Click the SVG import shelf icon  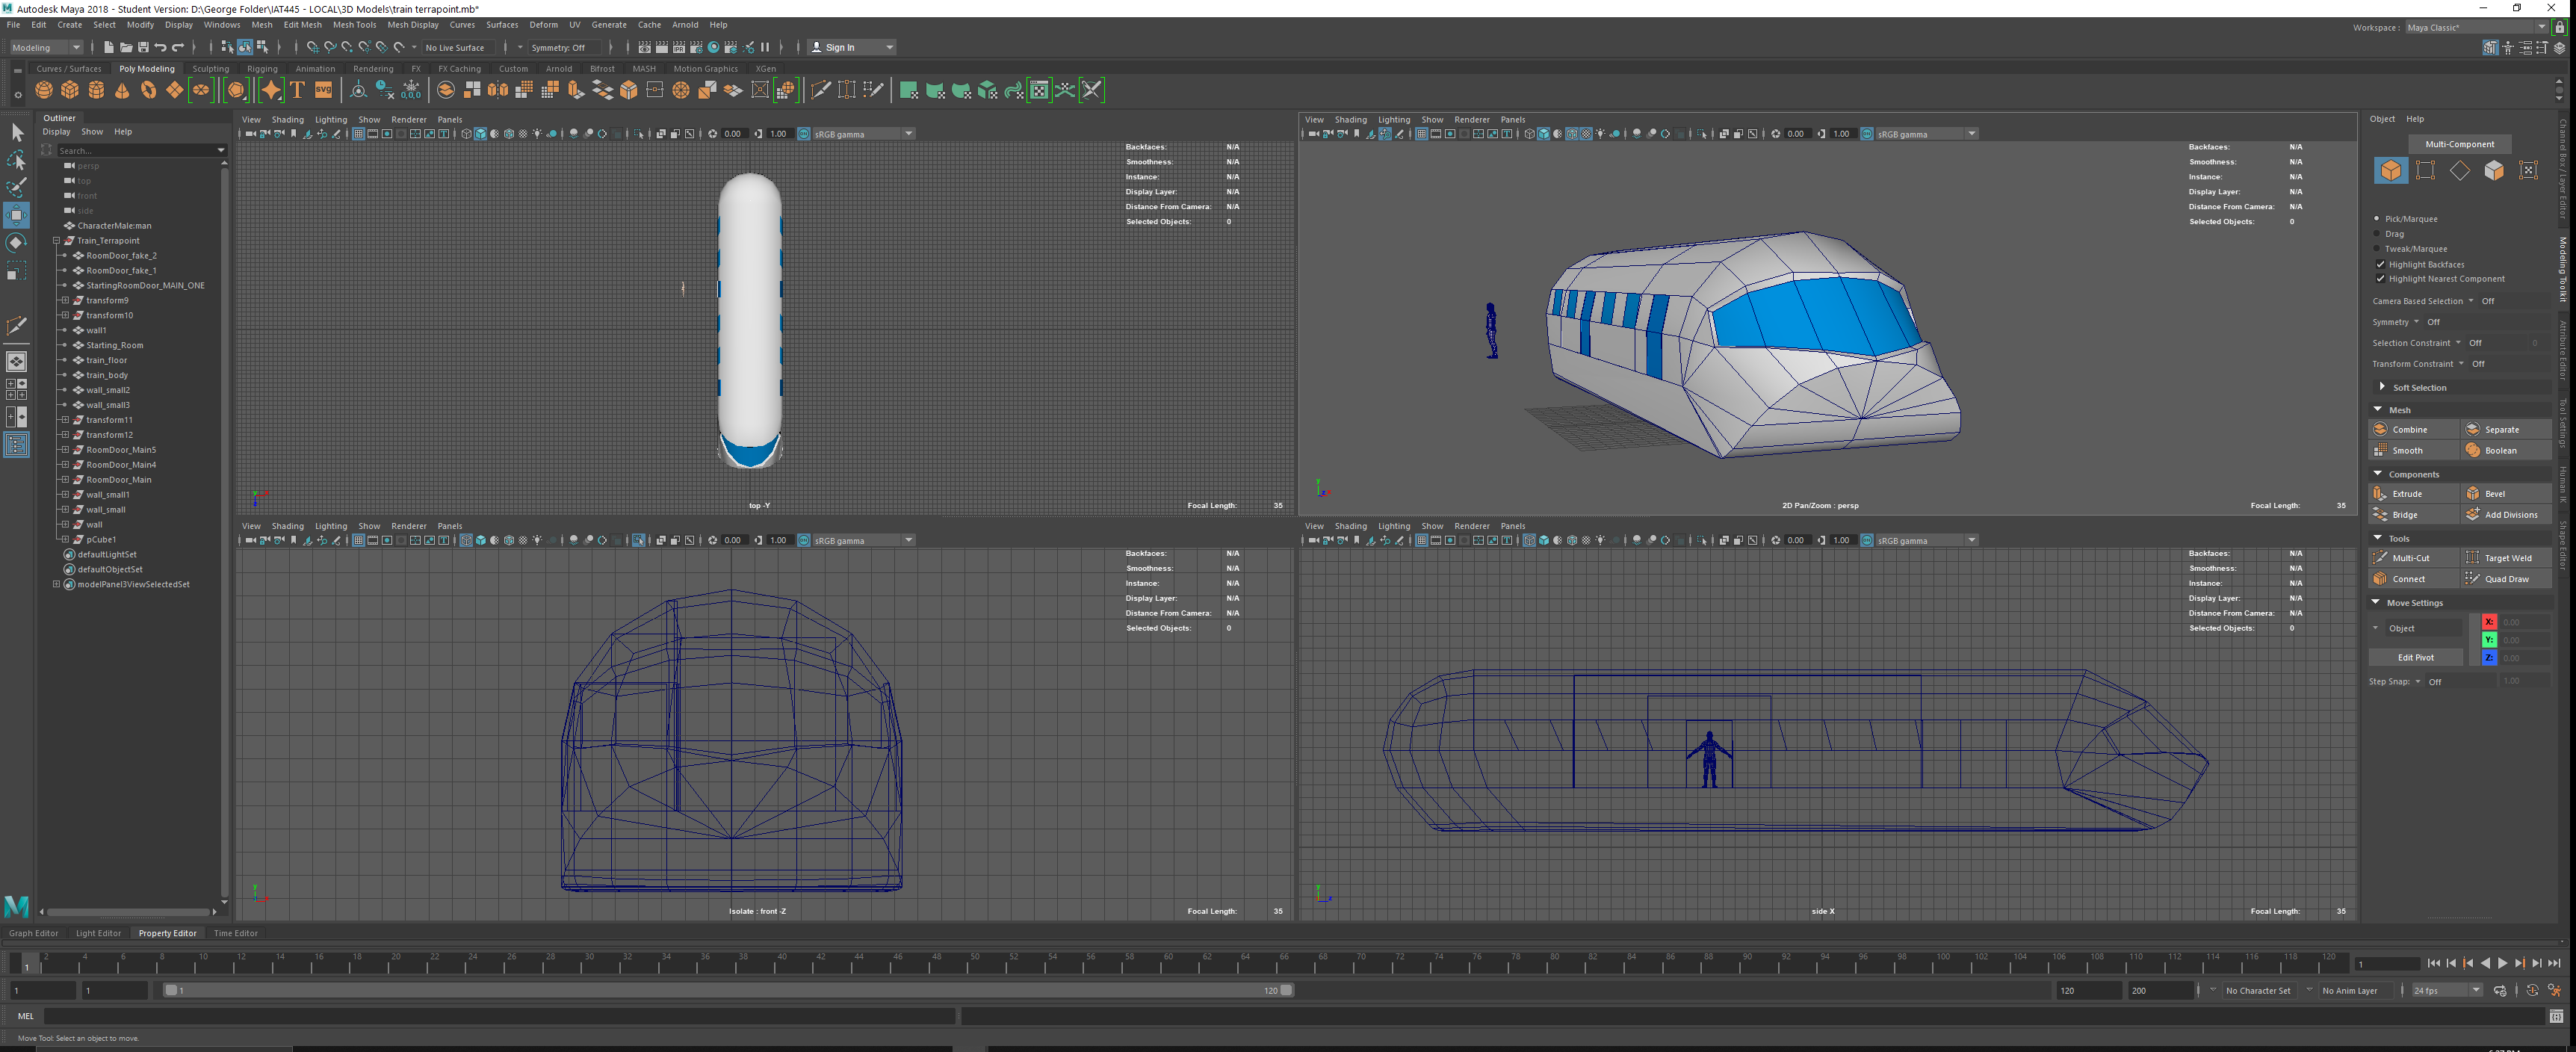[x=323, y=90]
